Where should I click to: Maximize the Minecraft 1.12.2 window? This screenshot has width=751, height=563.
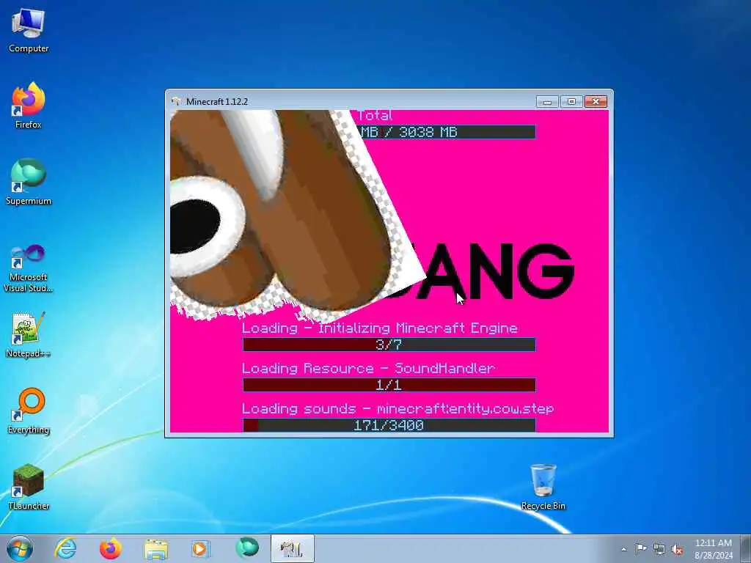click(571, 101)
